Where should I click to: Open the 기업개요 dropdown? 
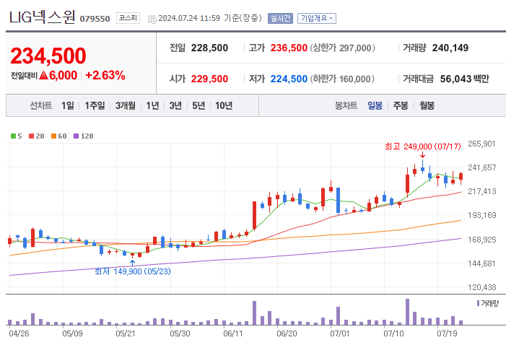tap(317, 18)
